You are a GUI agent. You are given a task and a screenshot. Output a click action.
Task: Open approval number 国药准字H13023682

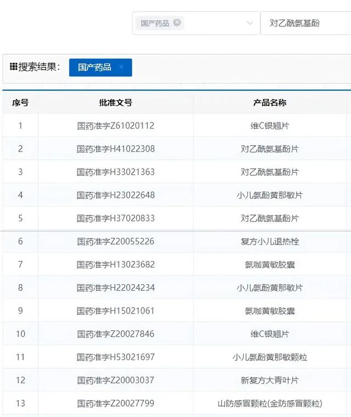pyautogui.click(x=116, y=264)
